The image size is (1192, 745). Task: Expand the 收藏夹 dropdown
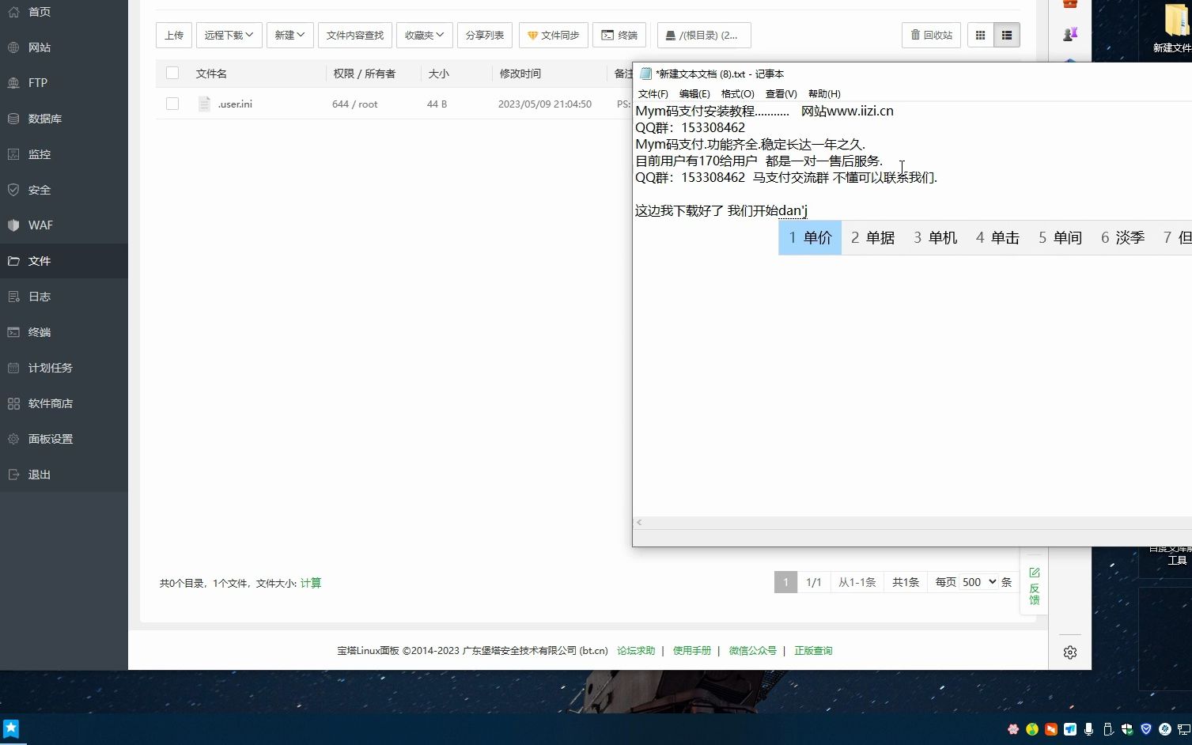tap(424, 35)
